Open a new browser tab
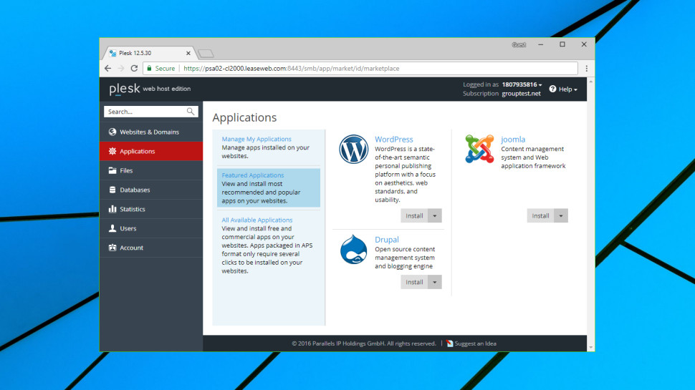695x390 pixels. [206, 54]
